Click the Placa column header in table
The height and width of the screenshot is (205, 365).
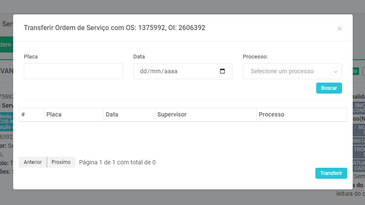coord(54,114)
